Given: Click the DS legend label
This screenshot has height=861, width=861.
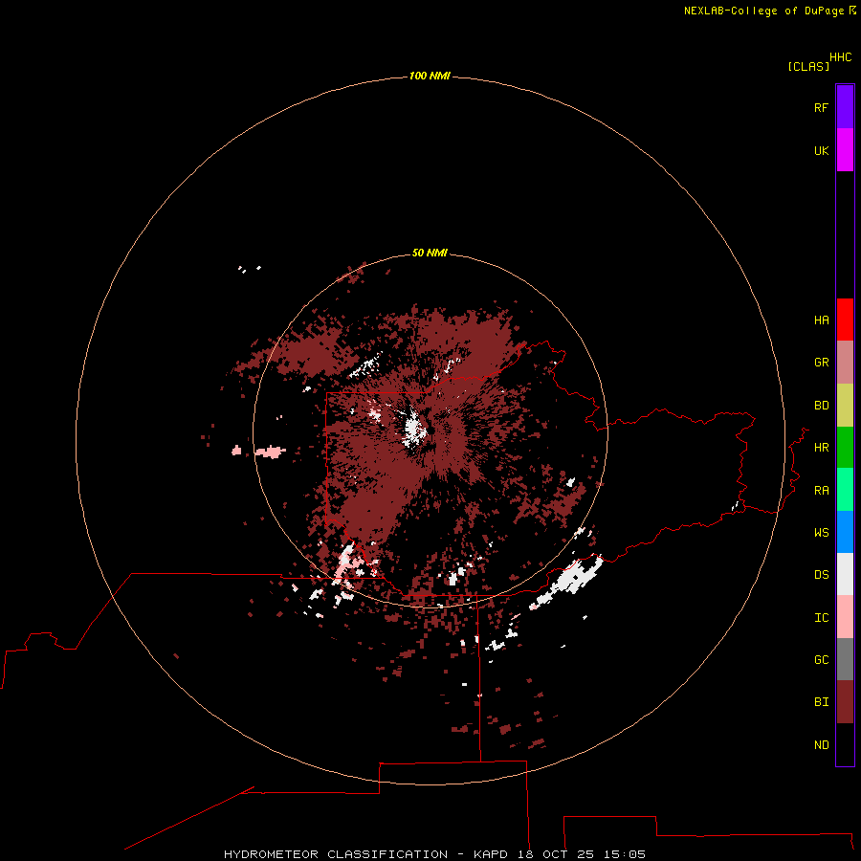Looking at the screenshot, I should click(821, 575).
